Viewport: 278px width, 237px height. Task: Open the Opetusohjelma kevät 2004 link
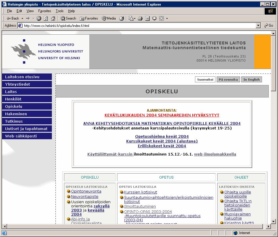pos(162,136)
